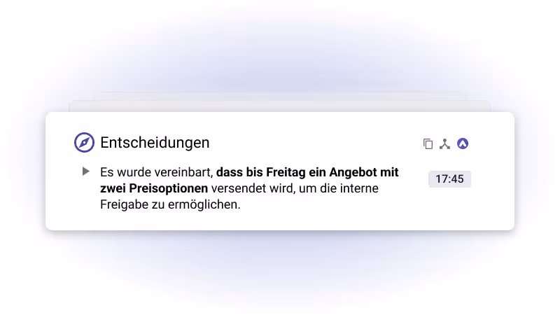Toggle the gray arrow left of 'Es wurde'
This screenshot has height=315, width=560.
coord(85,171)
